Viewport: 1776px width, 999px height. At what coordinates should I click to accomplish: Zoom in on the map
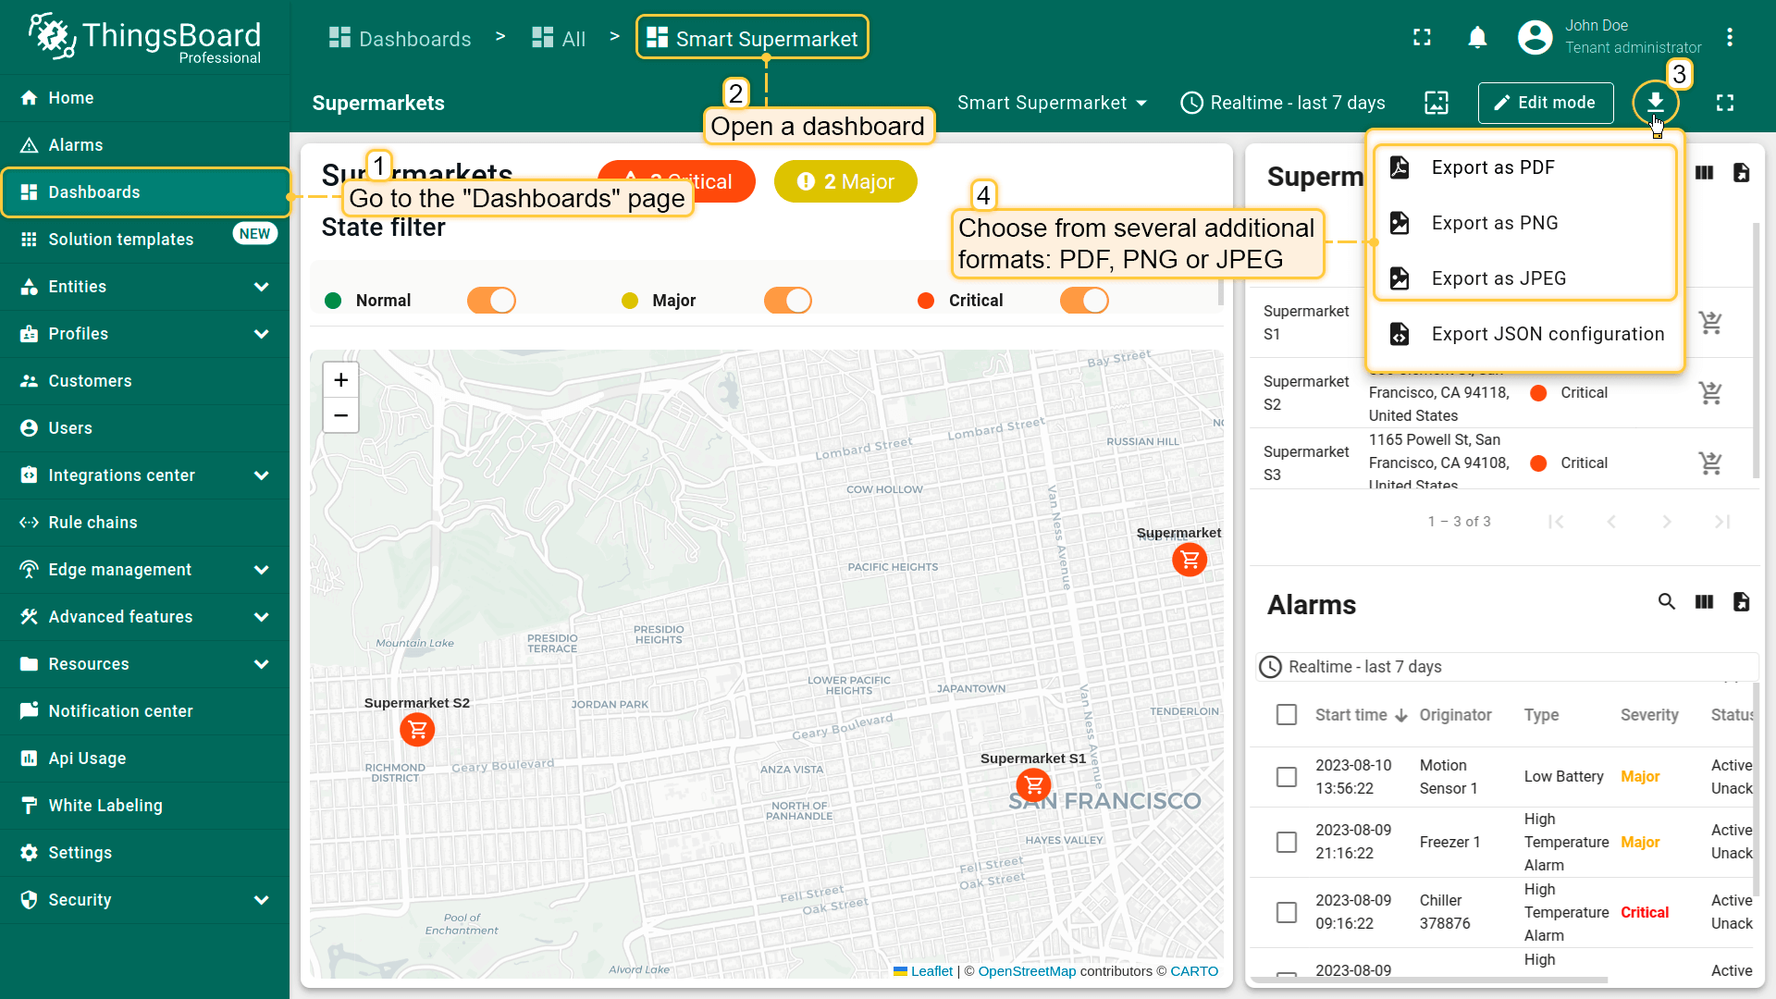(340, 380)
